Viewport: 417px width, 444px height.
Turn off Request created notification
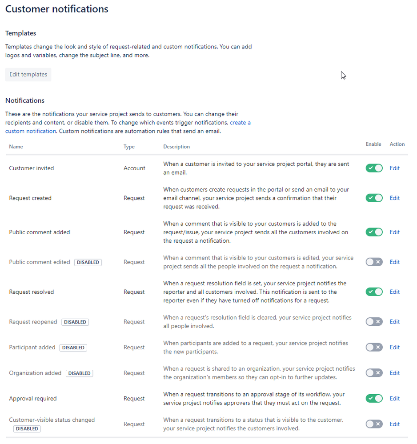(374, 198)
